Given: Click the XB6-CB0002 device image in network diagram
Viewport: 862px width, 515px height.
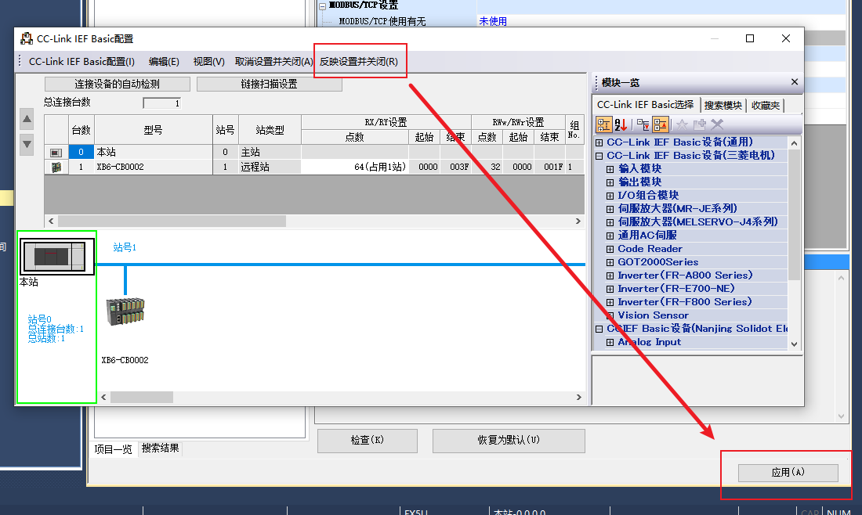Looking at the screenshot, I should [x=125, y=312].
